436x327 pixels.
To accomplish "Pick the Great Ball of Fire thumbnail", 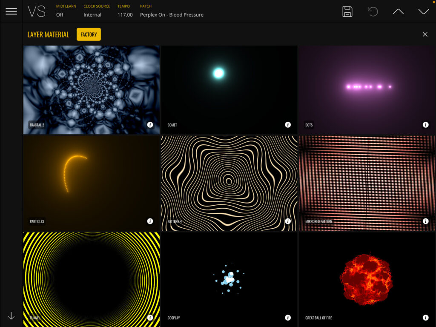I will (x=367, y=279).
